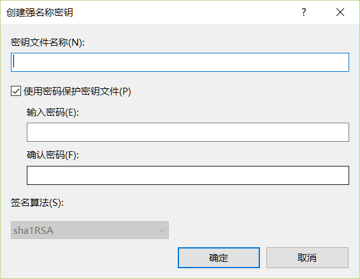
Task: Click the checkmark box beside 使用密码保护
Action: coord(16,91)
